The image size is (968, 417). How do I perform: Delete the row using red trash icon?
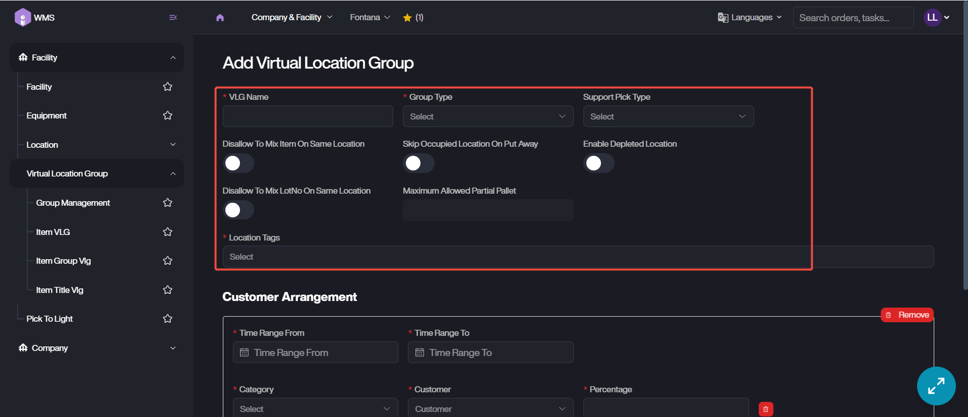765,409
